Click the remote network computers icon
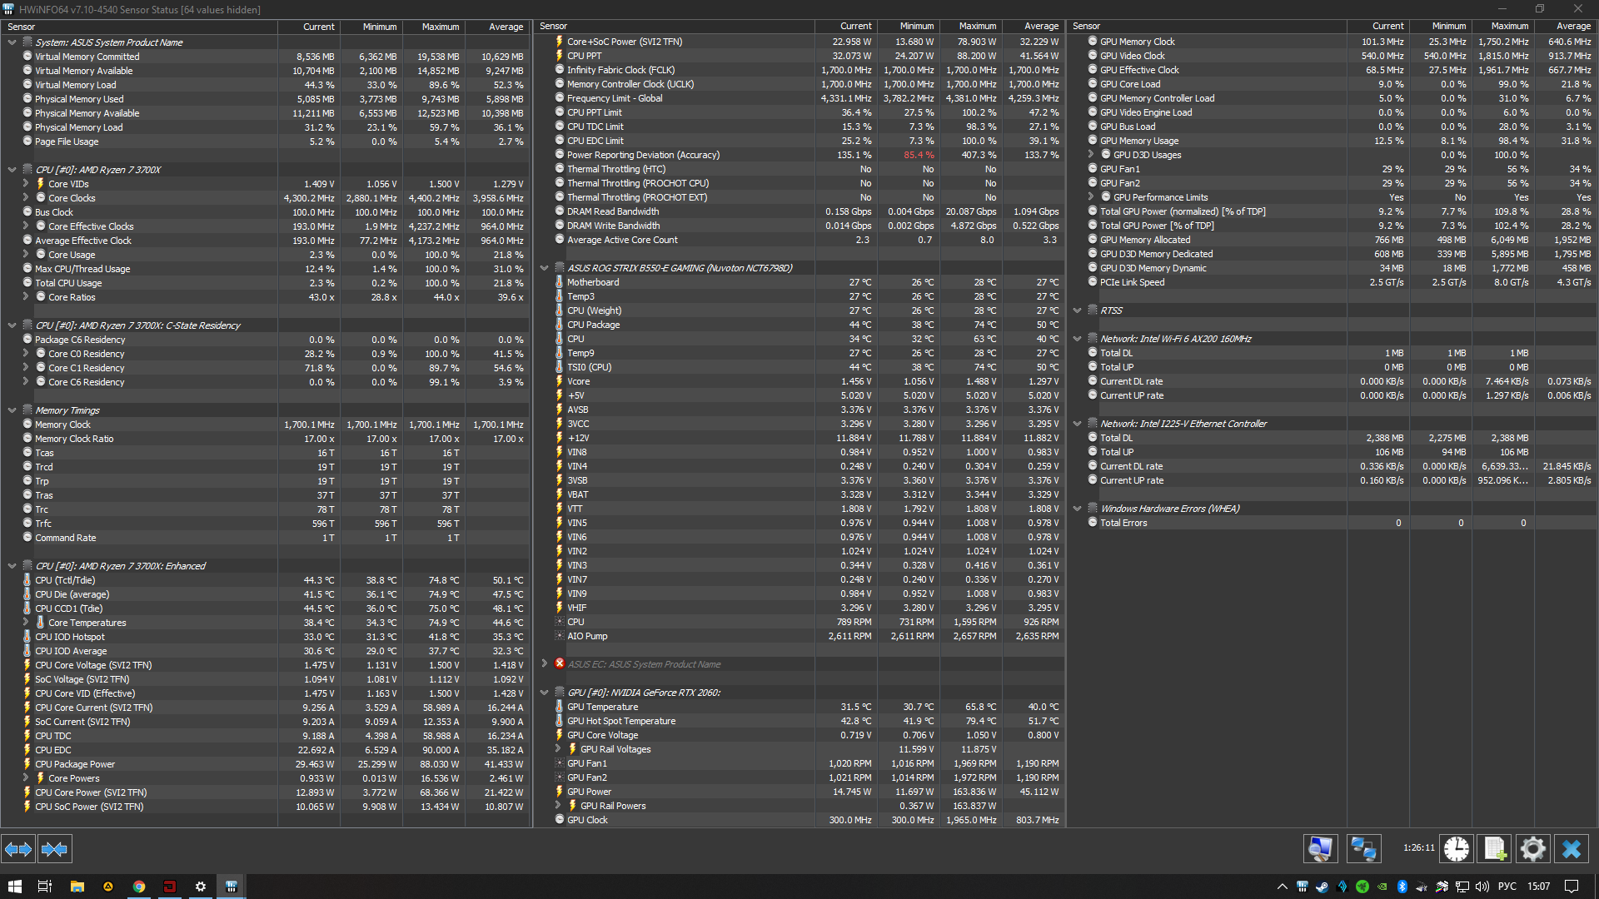This screenshot has height=899, width=1599. tap(1363, 849)
